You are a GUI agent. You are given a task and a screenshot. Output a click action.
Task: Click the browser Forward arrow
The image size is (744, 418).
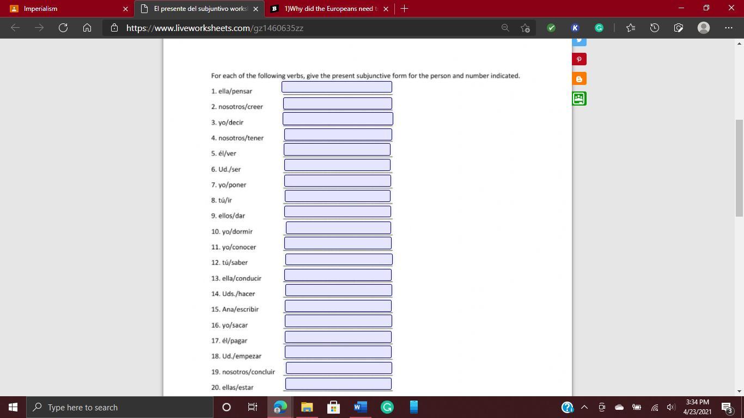point(39,28)
